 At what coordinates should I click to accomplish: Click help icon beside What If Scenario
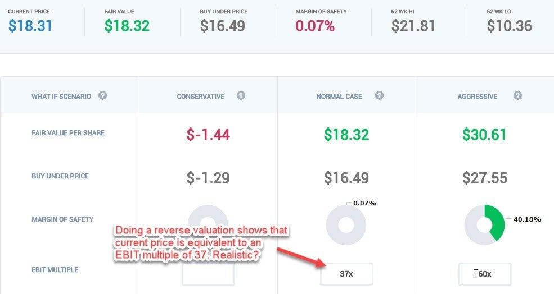pyautogui.click(x=102, y=96)
